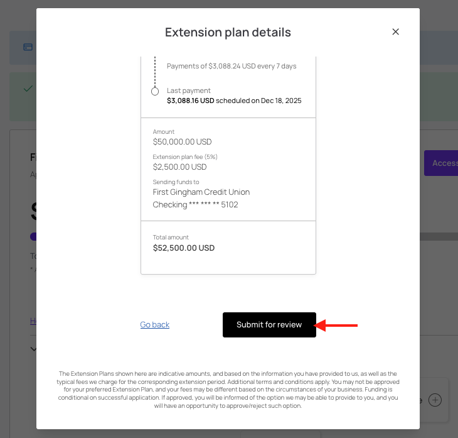
Task: Submit the extension plan for review
Action: (x=269, y=325)
